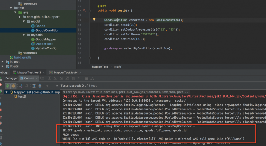
Task: Expand the lit-test module node
Action: point(3,62)
